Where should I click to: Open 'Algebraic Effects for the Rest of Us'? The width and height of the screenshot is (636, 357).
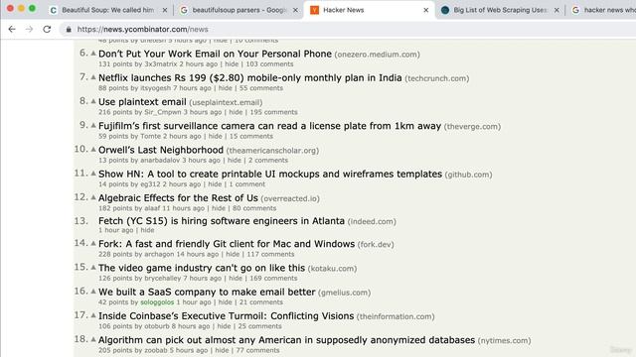tap(178, 198)
